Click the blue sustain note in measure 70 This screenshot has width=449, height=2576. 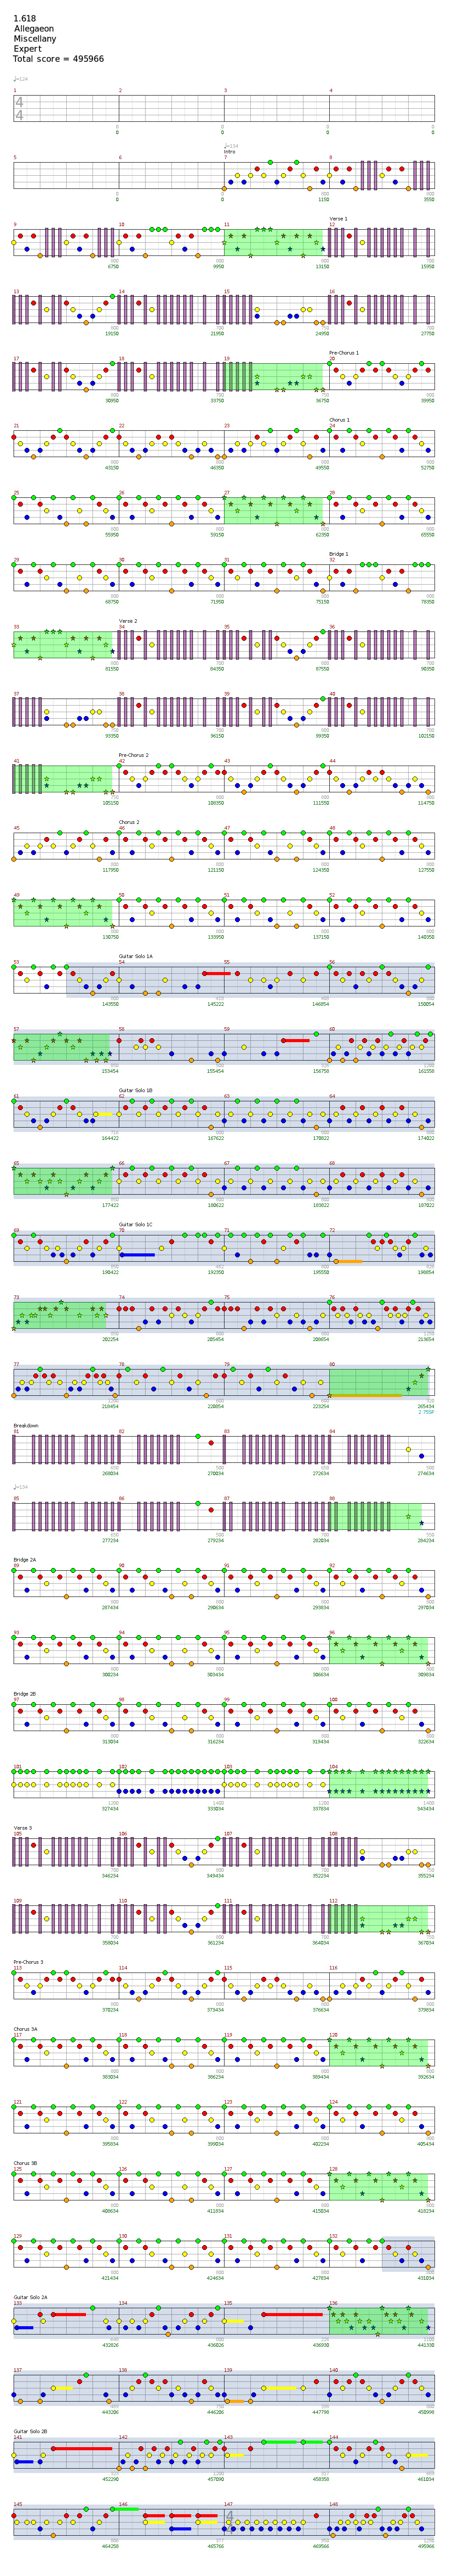pyautogui.click(x=137, y=1254)
